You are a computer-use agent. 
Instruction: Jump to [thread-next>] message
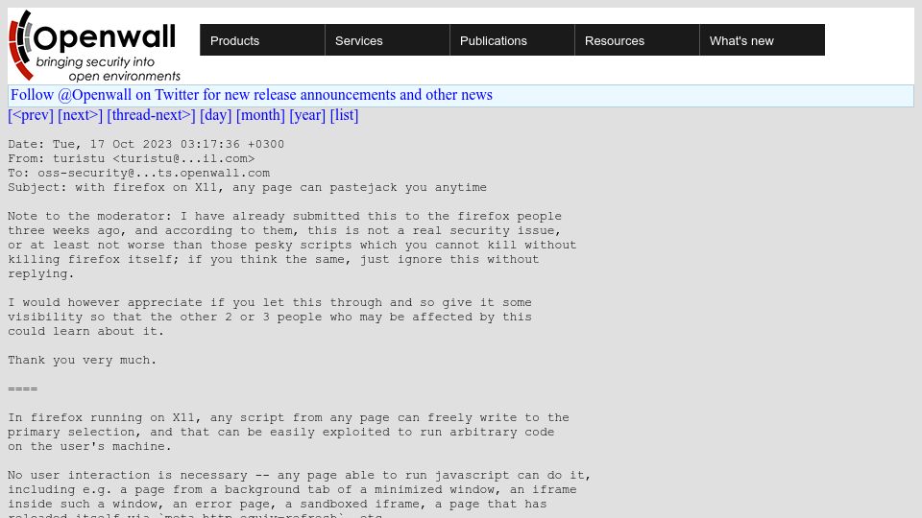[x=151, y=115]
